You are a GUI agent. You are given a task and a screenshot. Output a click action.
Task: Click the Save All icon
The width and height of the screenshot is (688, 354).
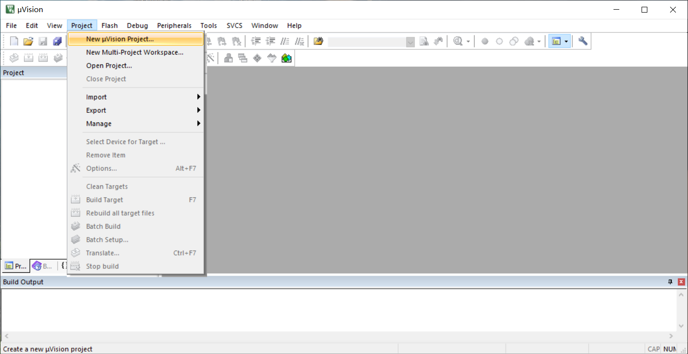(58, 42)
